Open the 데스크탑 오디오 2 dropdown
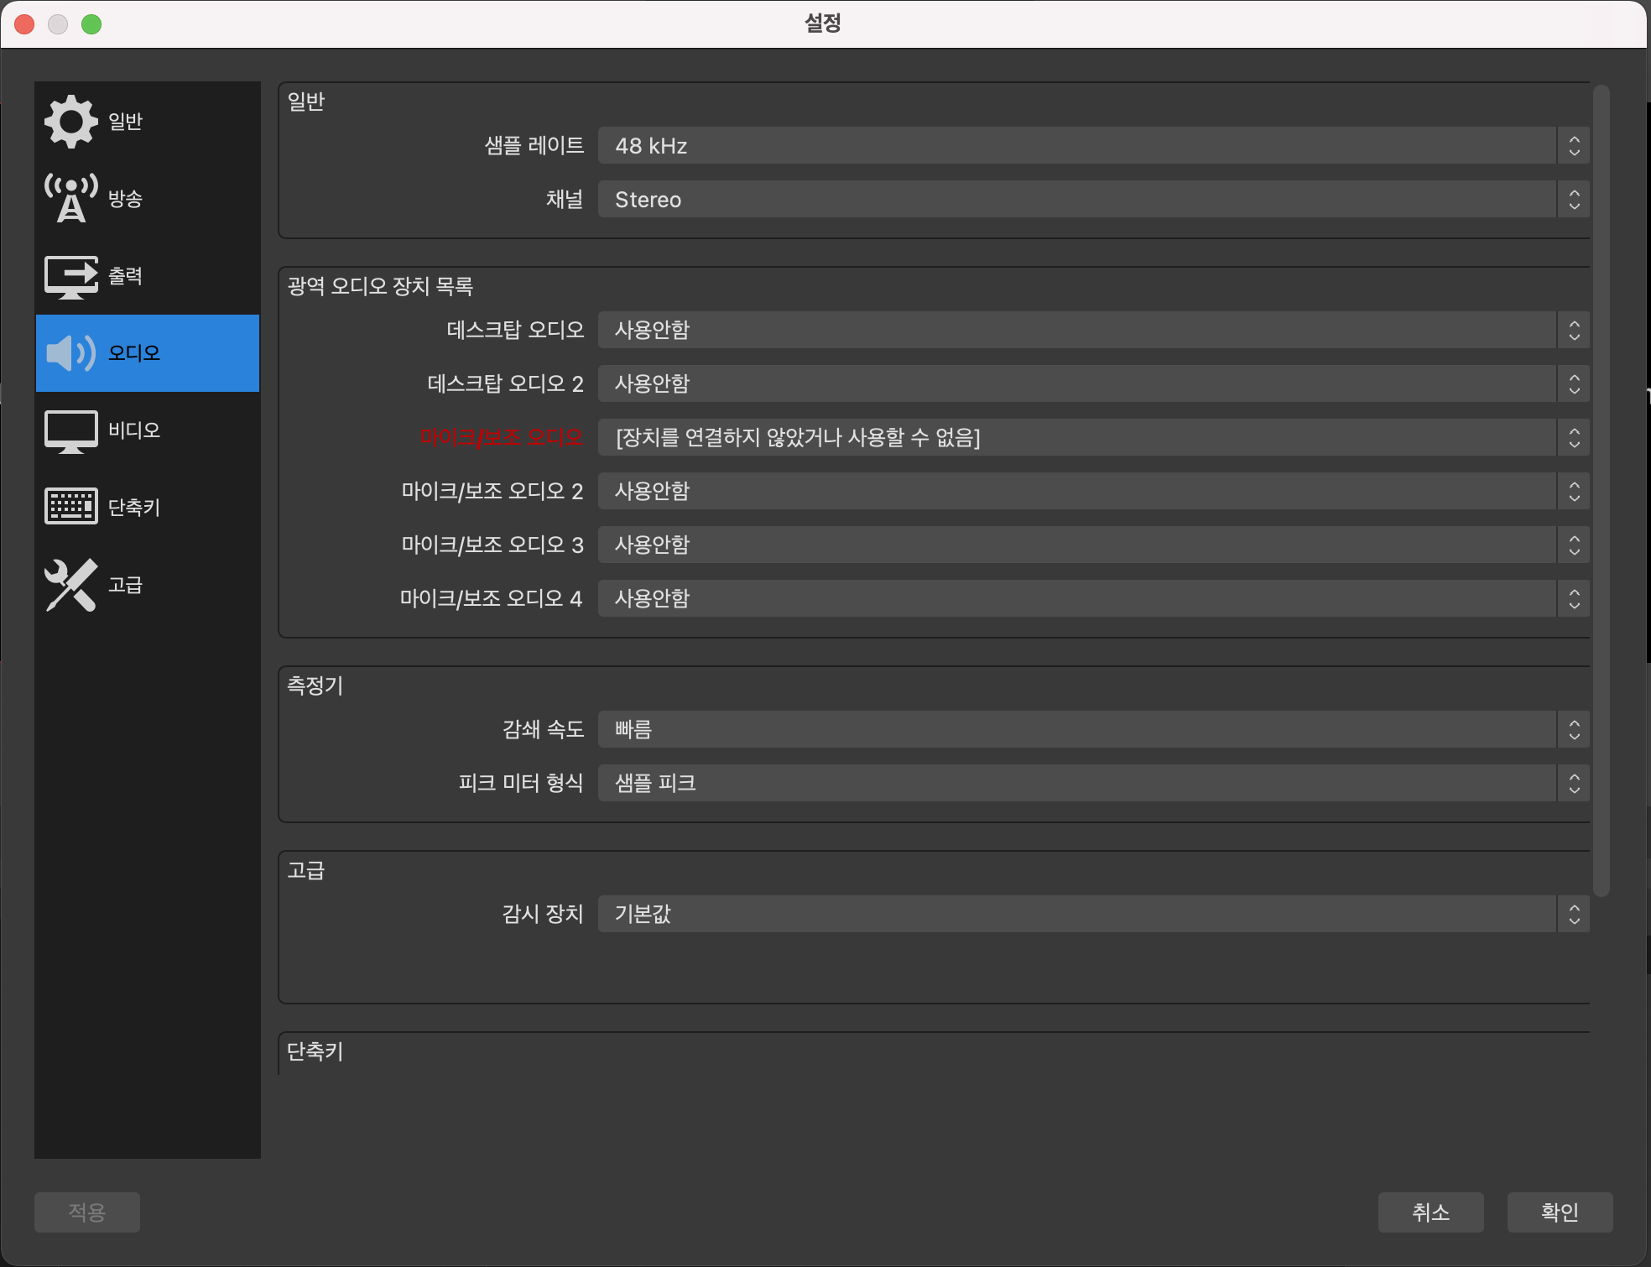The width and height of the screenshot is (1651, 1267). click(1093, 384)
